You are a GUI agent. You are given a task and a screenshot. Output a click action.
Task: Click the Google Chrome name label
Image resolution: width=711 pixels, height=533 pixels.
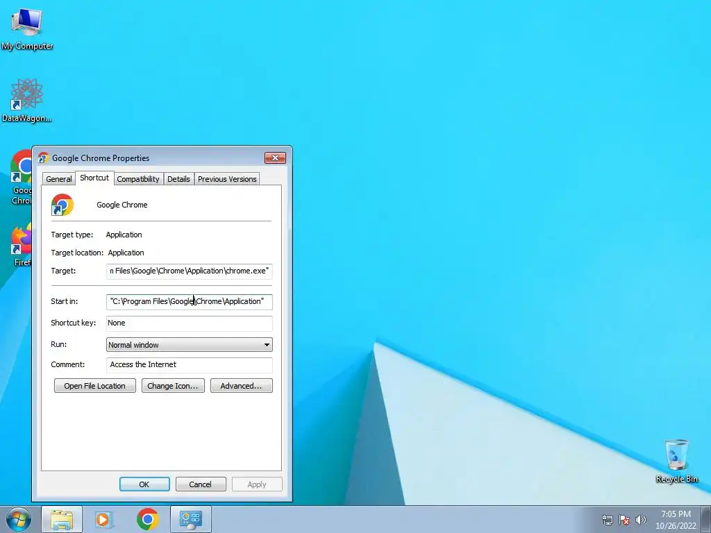[122, 205]
